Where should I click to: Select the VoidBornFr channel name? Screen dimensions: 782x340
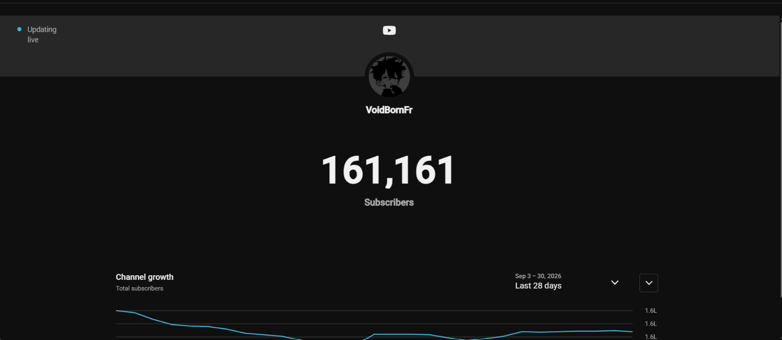pyautogui.click(x=389, y=110)
